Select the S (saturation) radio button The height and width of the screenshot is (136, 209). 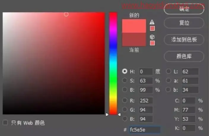tap(125, 80)
